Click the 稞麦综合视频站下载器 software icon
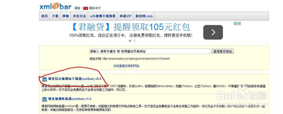 coord(44,79)
